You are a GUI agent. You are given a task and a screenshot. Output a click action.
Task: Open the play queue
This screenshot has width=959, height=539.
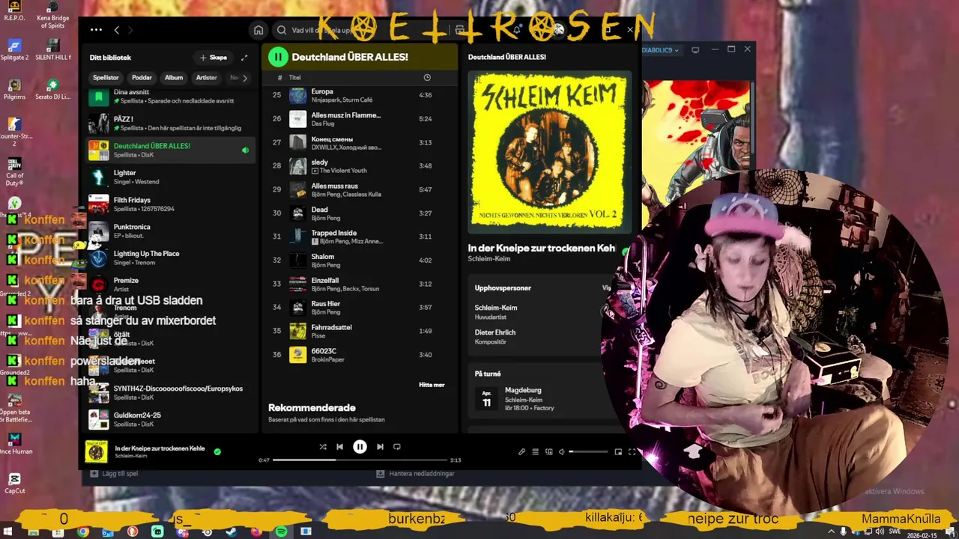[x=535, y=451]
